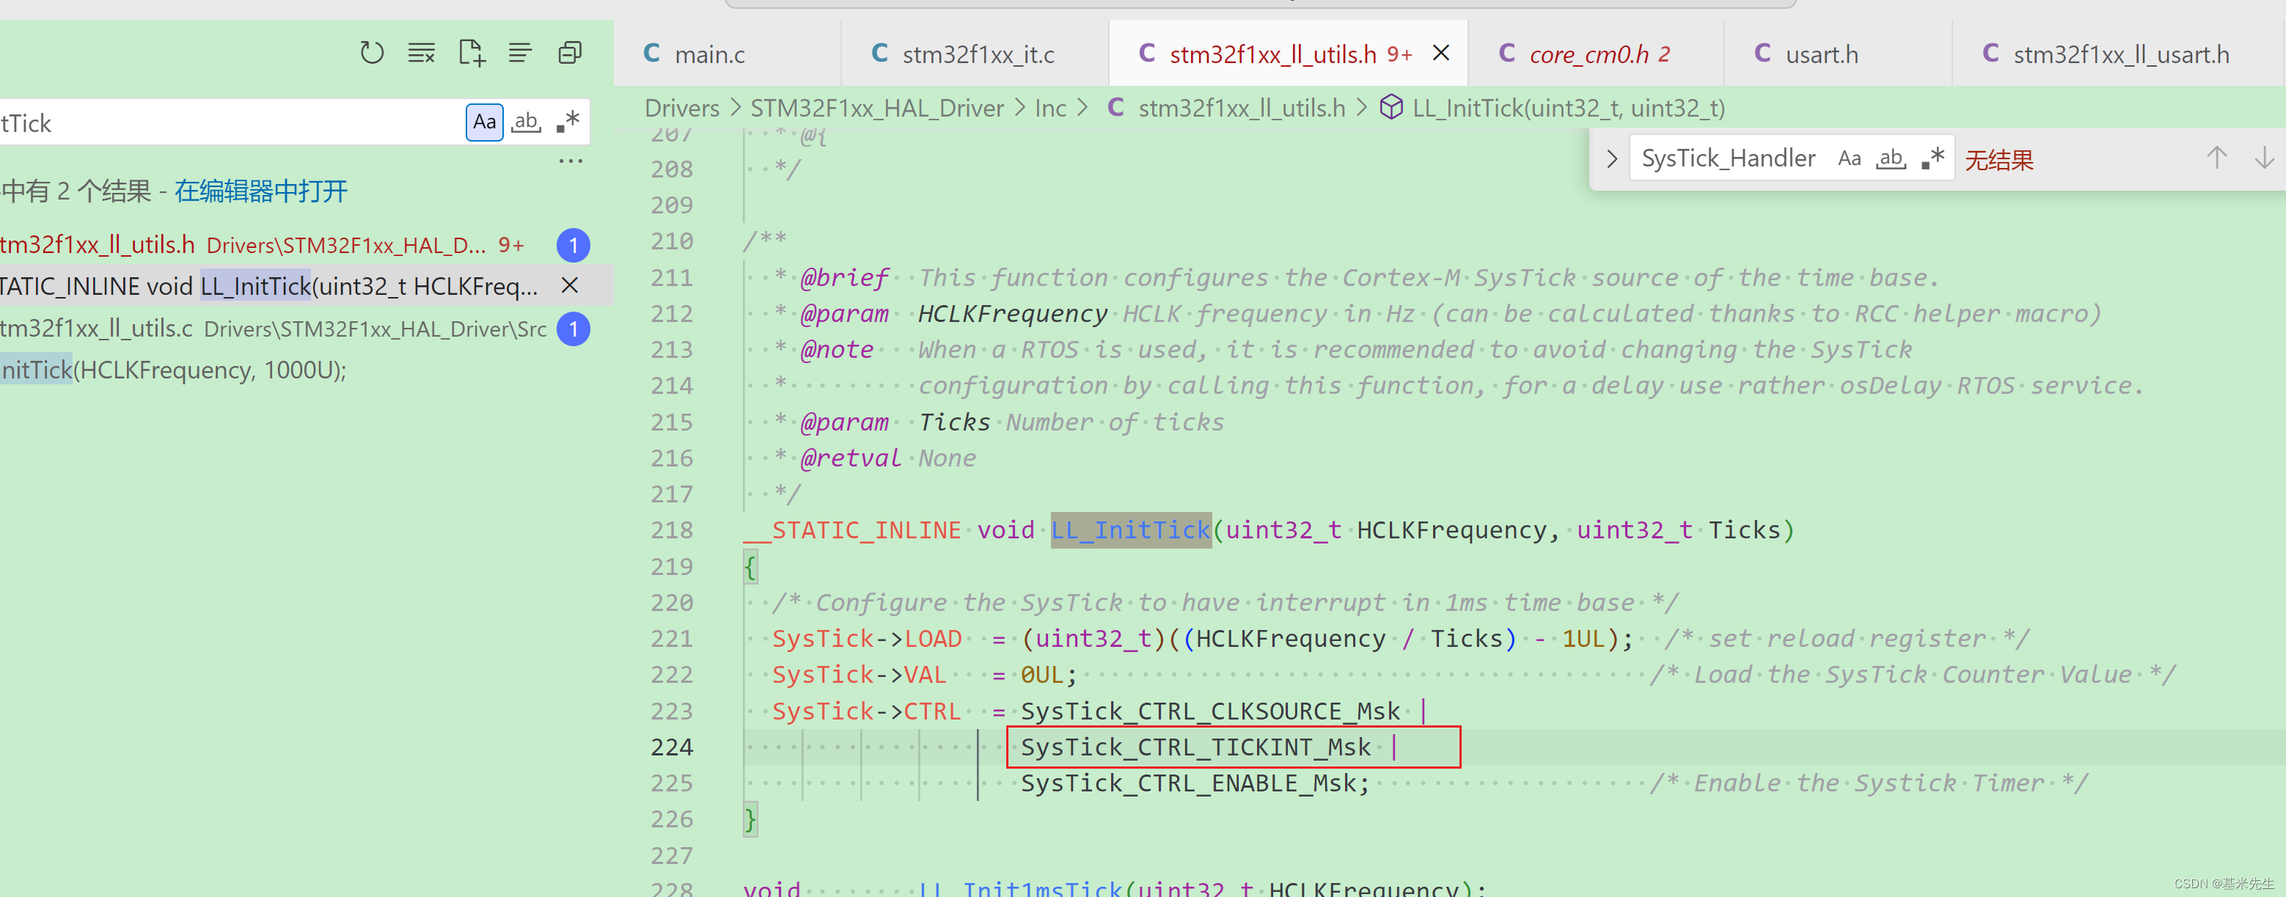Screen dimensions: 2286x897
Task: Open stm32f1xx_ll_utils.c search result file
Action: pyautogui.click(x=98, y=329)
